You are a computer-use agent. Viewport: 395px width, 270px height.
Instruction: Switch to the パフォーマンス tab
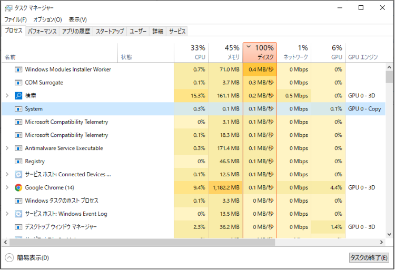pos(42,31)
